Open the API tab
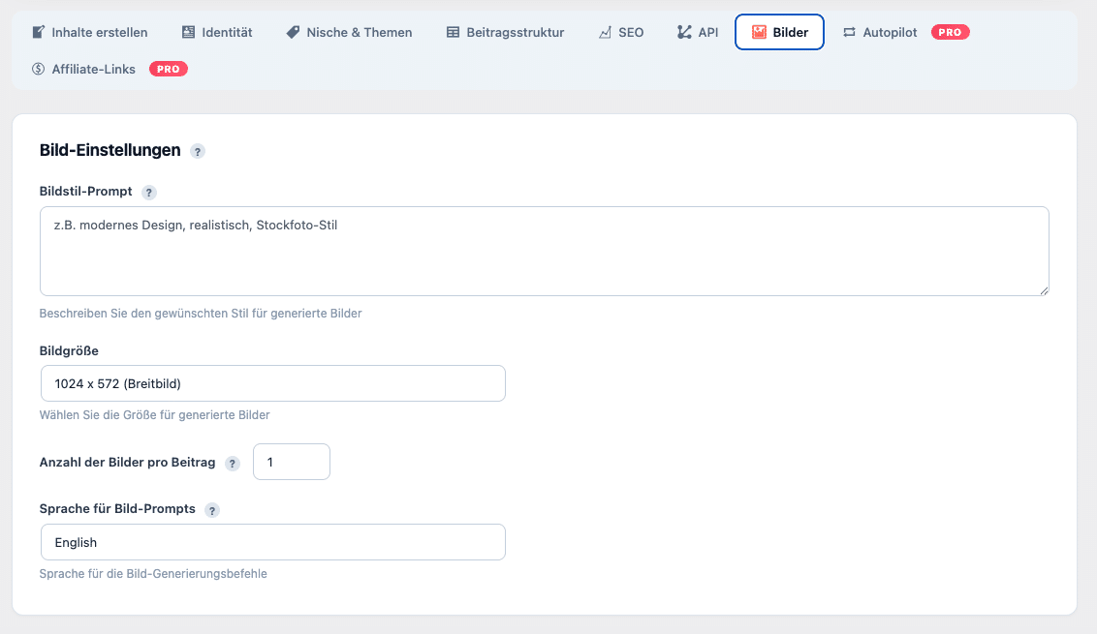This screenshot has height=634, width=1097. pos(698,32)
